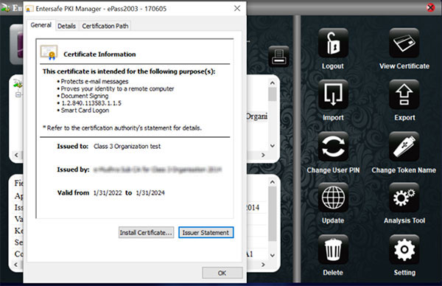Screen dimensions: 442x286
Task: Click vertical scrollbar thumb of lower panel
Action: 272,214
